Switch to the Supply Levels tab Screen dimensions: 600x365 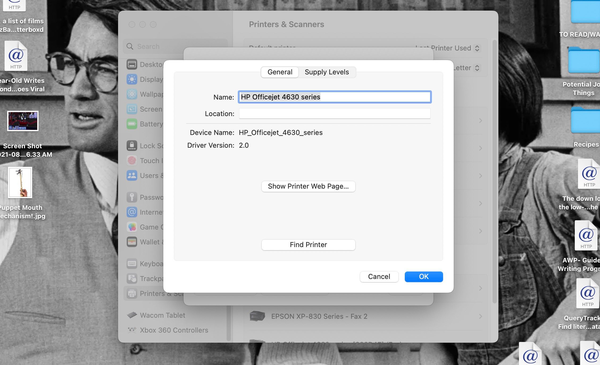tap(327, 72)
